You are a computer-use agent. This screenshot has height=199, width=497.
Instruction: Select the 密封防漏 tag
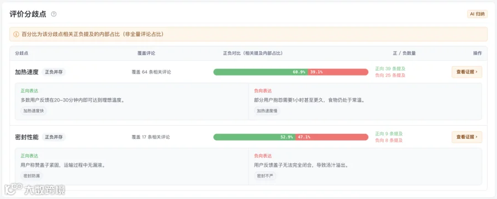pyautogui.click(x=32, y=176)
